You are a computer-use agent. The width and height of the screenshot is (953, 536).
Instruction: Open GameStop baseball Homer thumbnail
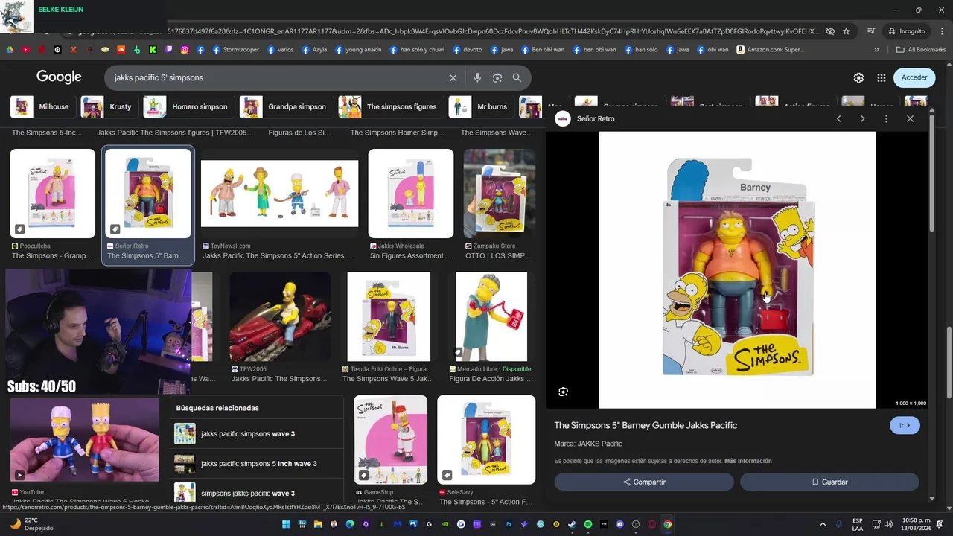point(390,439)
